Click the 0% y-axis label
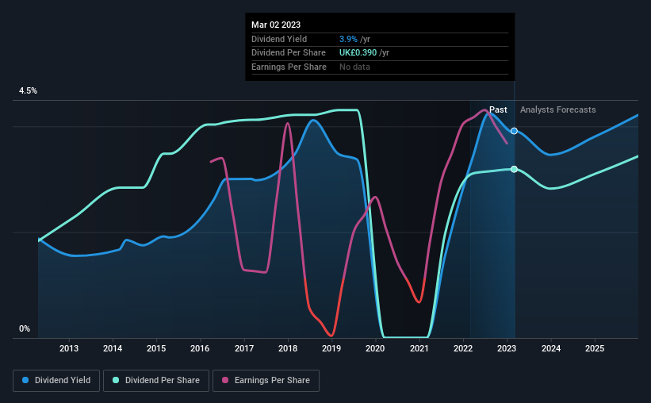 (x=25, y=329)
